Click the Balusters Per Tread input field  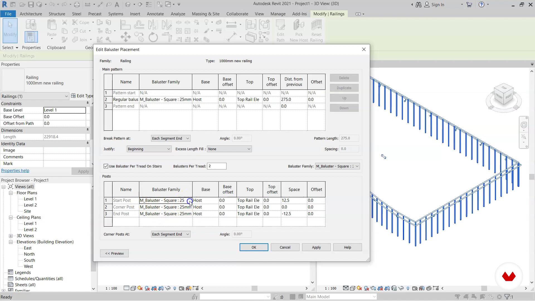pos(217,166)
